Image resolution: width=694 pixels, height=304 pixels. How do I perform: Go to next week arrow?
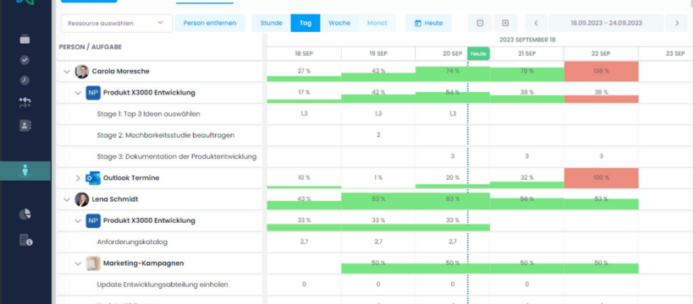[x=677, y=23]
